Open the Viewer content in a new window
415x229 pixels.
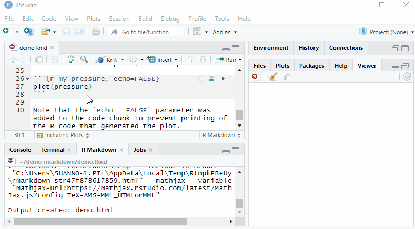point(287,77)
